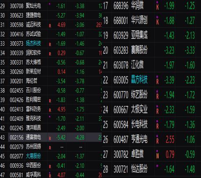Screen dimensions: 201x178
Task: Click the R marker beside 晶方科技
Action: (x=158, y=82)
